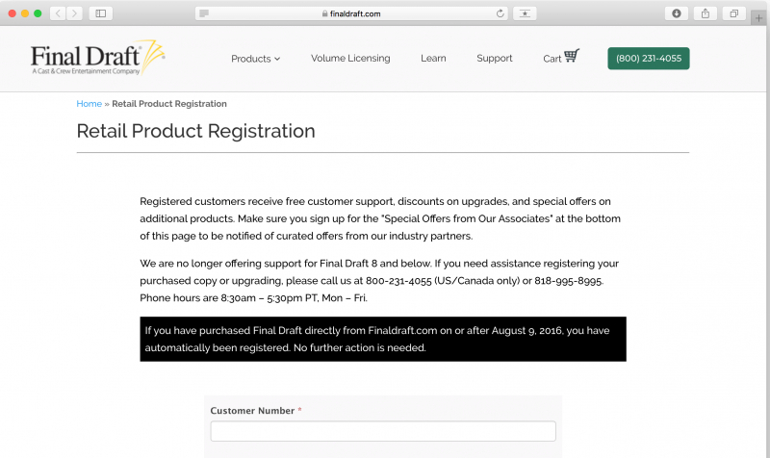This screenshot has height=458, width=770.
Task: Go back with Safari's back arrow
Action: click(57, 13)
